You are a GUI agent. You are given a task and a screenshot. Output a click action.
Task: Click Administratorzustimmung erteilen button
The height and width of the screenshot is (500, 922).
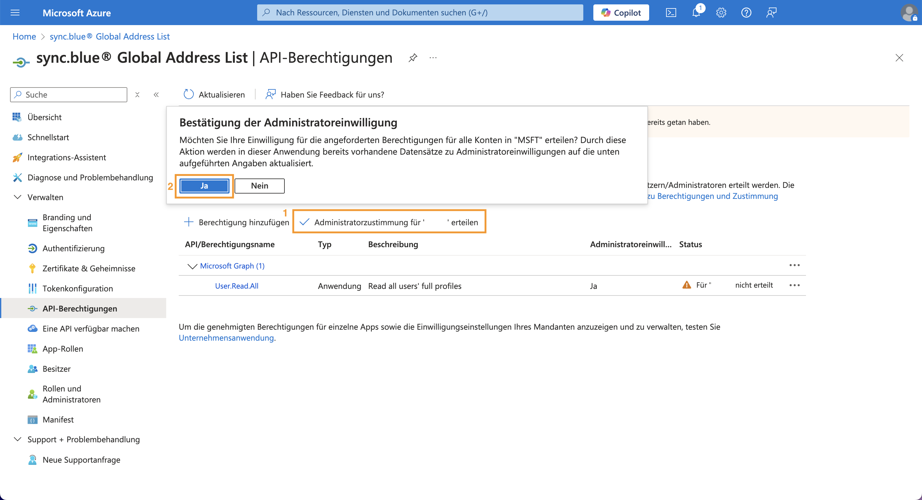[x=389, y=222]
